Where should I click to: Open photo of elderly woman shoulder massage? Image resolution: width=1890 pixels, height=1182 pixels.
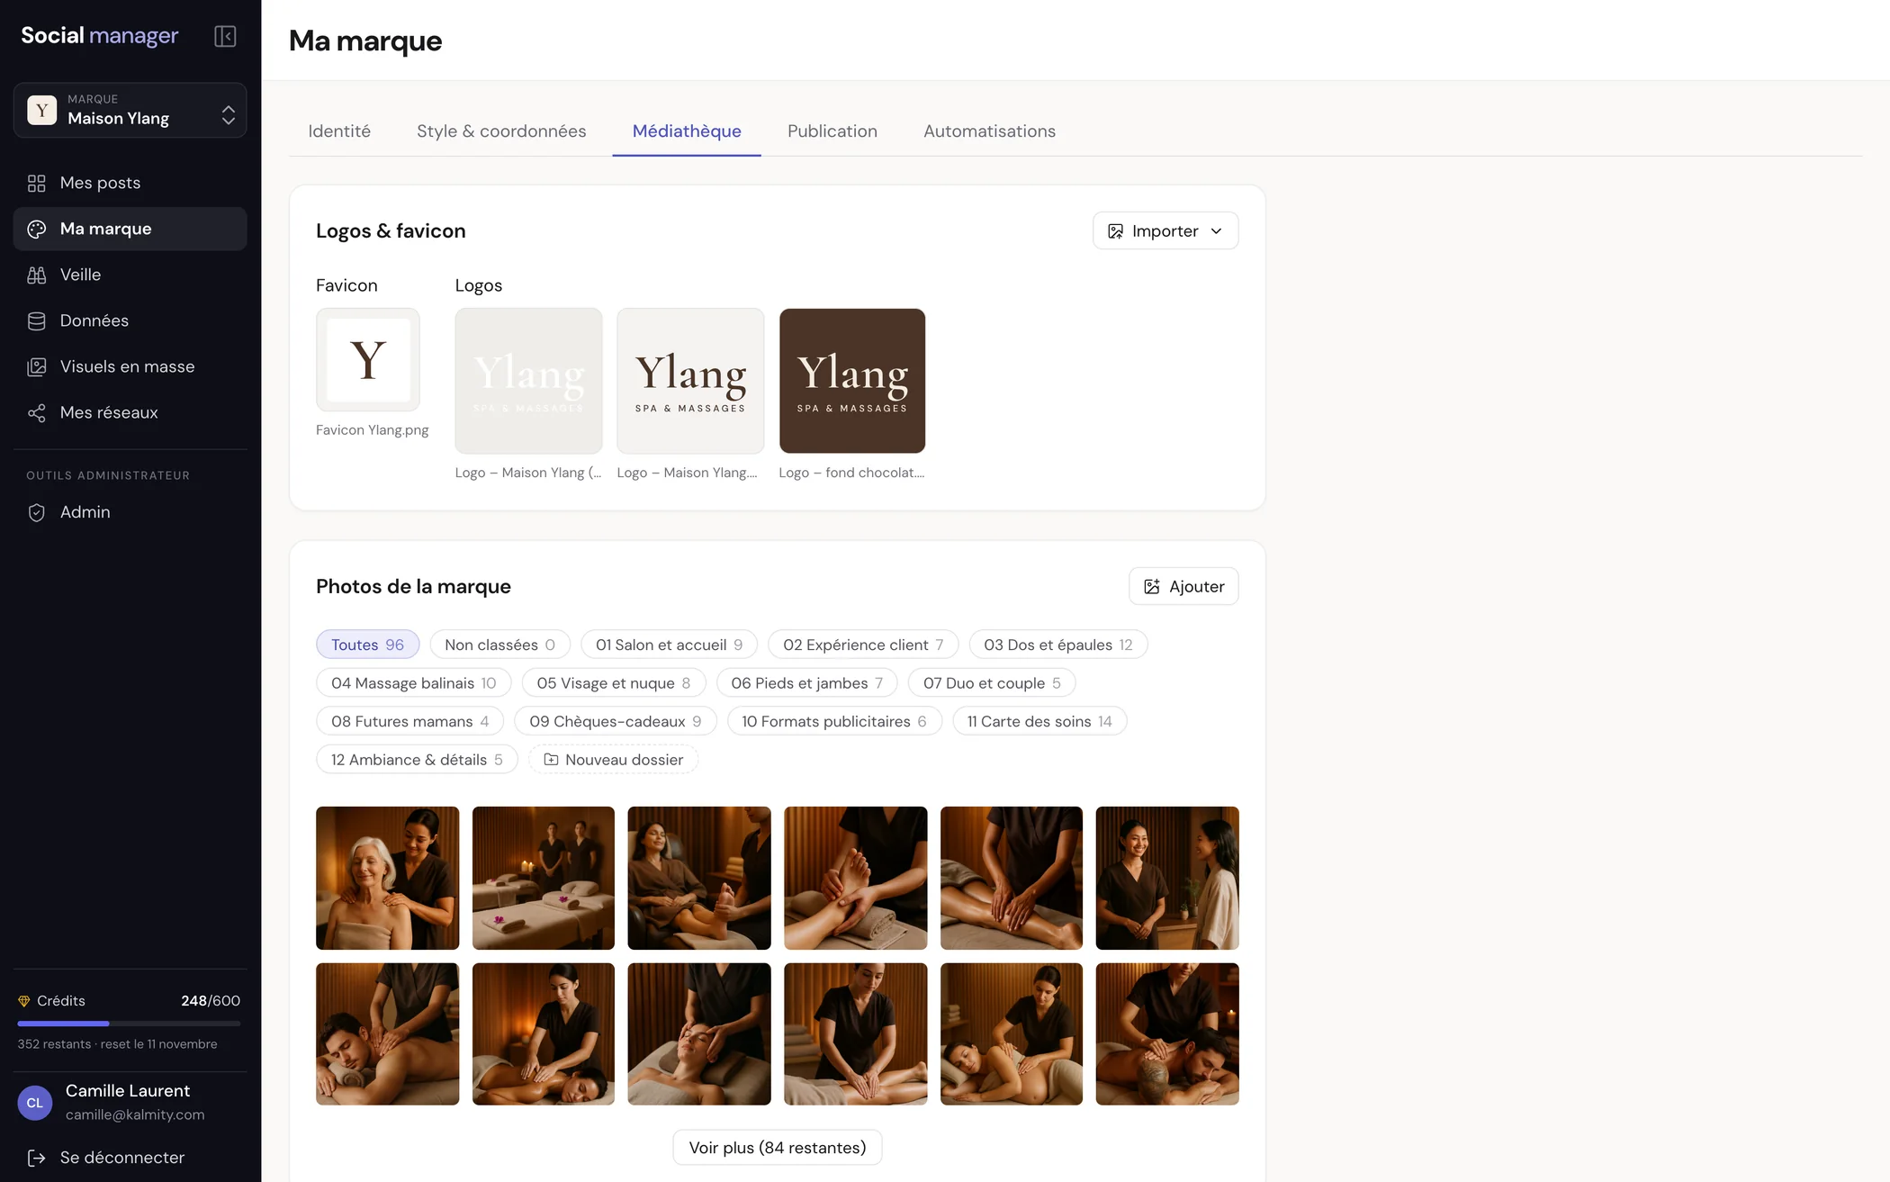tap(388, 878)
